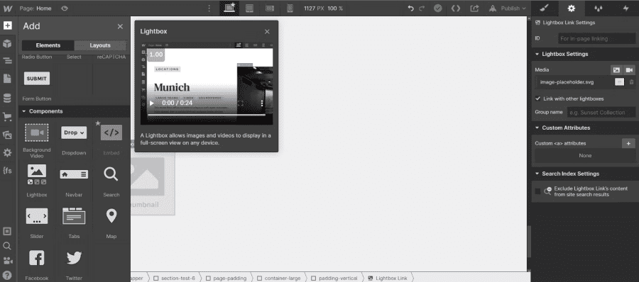This screenshot has height=282, width=639.
Task: Open the Assets panel
Action: pyautogui.click(x=7, y=135)
